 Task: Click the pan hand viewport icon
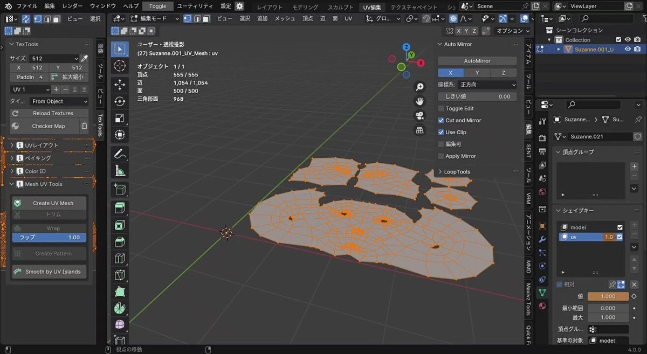click(419, 101)
